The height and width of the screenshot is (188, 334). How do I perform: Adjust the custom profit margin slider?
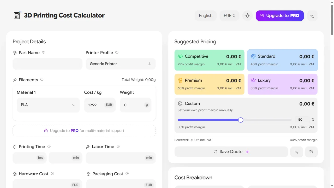click(240, 120)
